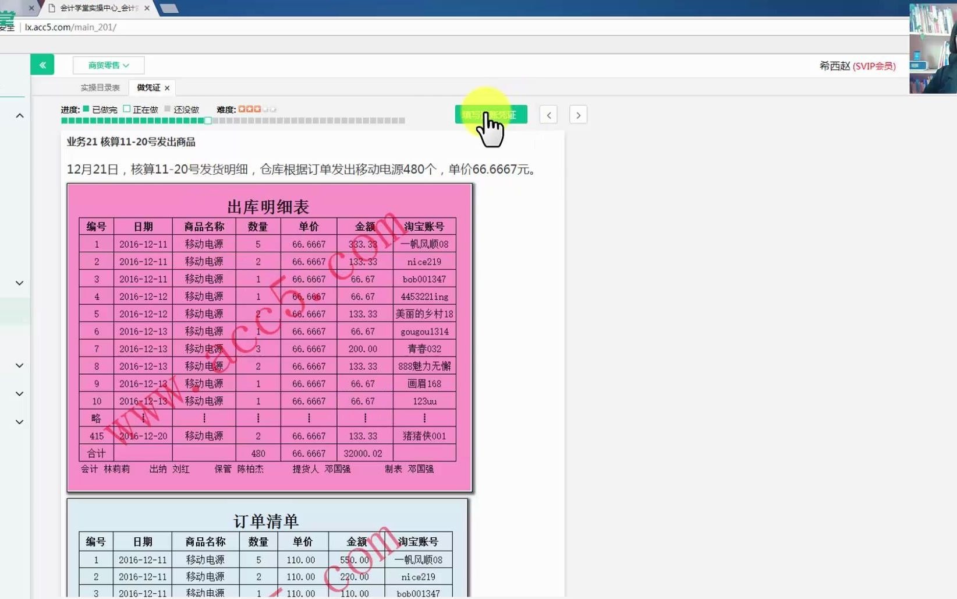Viewport: 957px width, 599px height.
Task: Click the webcam video thumbnail
Action: (x=933, y=48)
